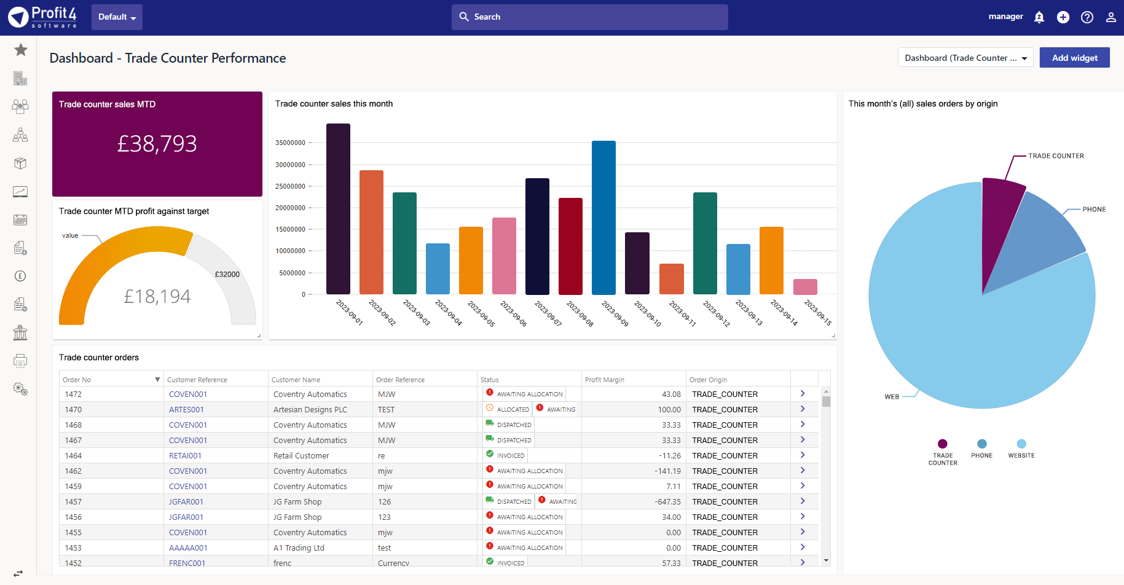Viewport: 1124px width, 585px height.
Task: Toggle TRADE COUNTER legend series in pie chart
Action: [x=943, y=452]
